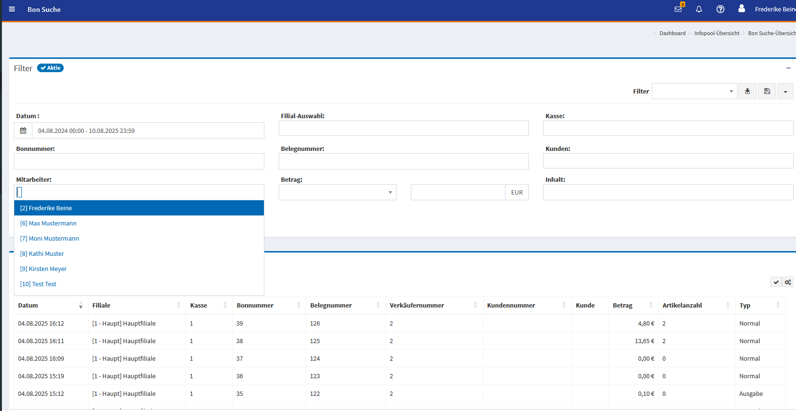Click the Bonnummer input field
Screen dimensions: 796x411
tap(139, 161)
